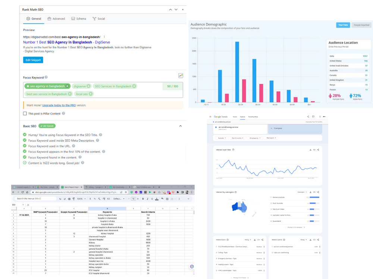The height and width of the screenshot is (279, 373).
Task: Open the 'Web Search' dropdown
Action: tap(271, 138)
